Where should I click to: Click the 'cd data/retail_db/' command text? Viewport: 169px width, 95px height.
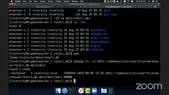[x=76, y=18]
